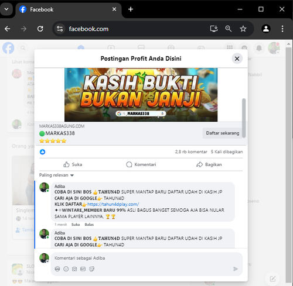Click the Suka like button
This screenshot has height=286, width=293.
tap(73, 164)
